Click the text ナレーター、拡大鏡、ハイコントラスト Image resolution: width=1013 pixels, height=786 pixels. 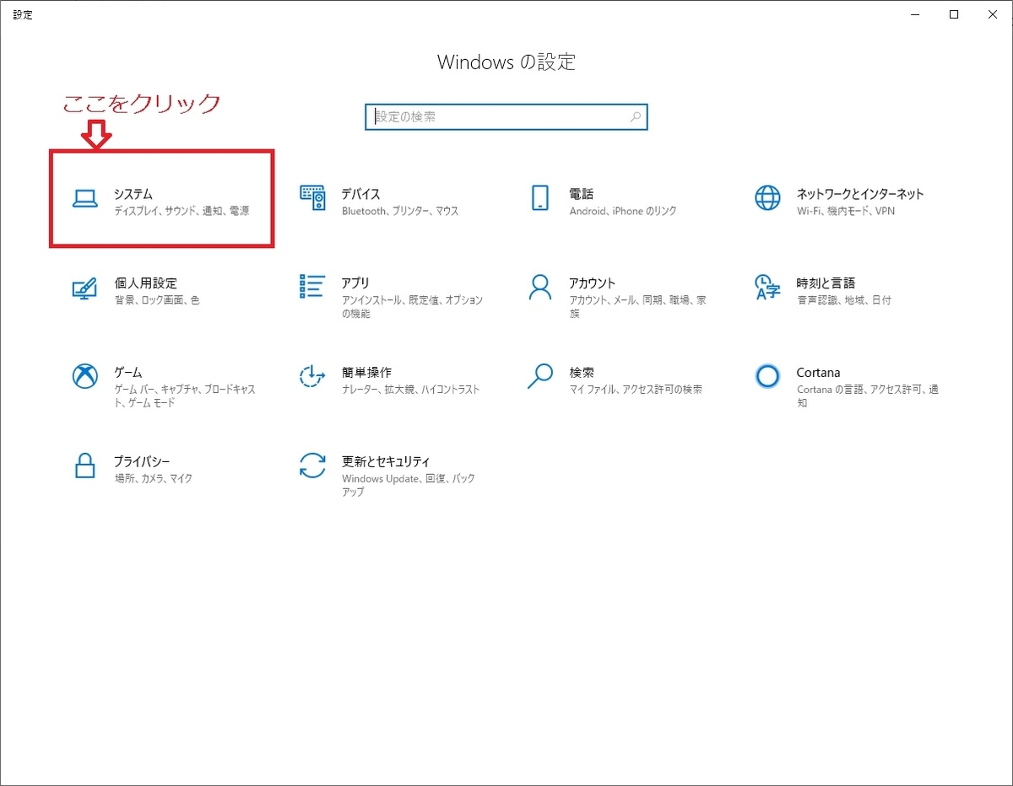tap(411, 390)
